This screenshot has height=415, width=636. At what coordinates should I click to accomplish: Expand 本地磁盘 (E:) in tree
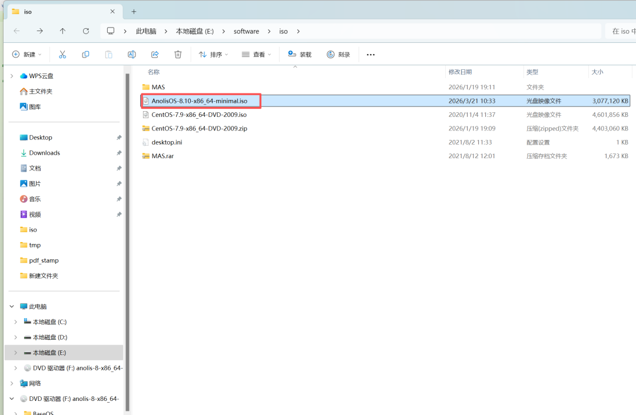(15, 353)
